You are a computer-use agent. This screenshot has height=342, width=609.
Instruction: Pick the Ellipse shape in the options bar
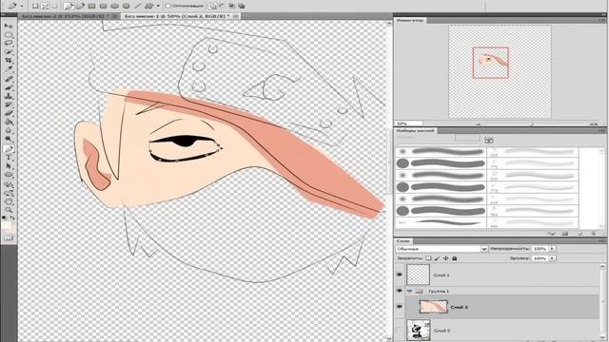point(114,6)
